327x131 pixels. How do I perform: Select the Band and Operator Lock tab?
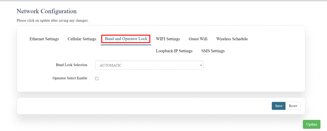pos(126,39)
